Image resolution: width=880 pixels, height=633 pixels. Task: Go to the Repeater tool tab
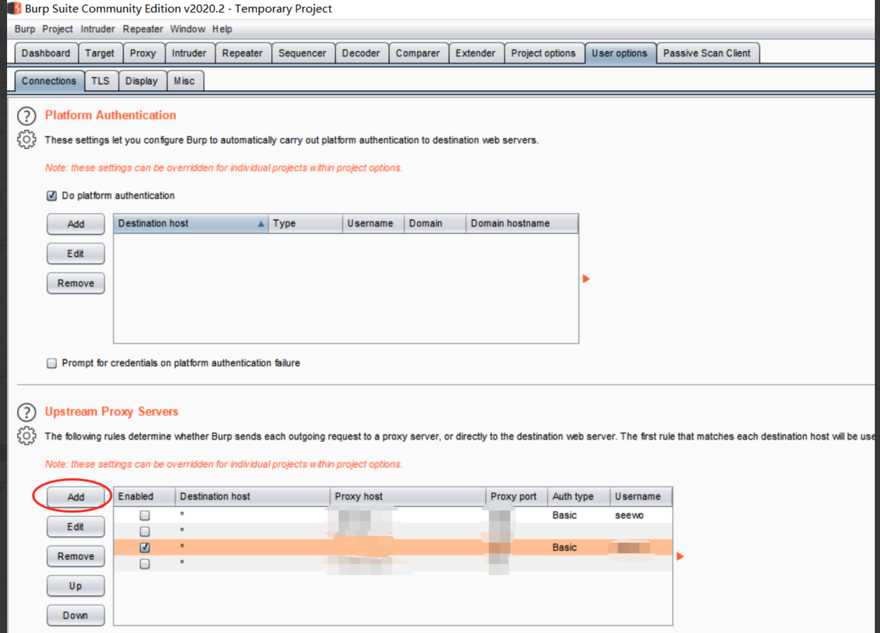[x=243, y=53]
